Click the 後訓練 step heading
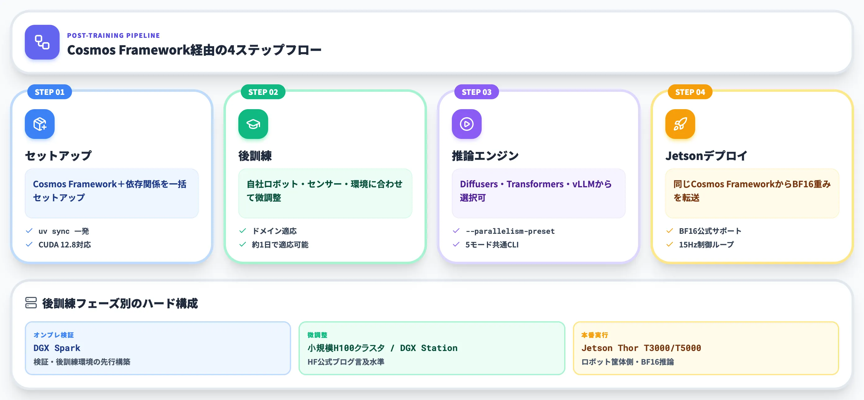The image size is (864, 400). pyautogui.click(x=255, y=156)
